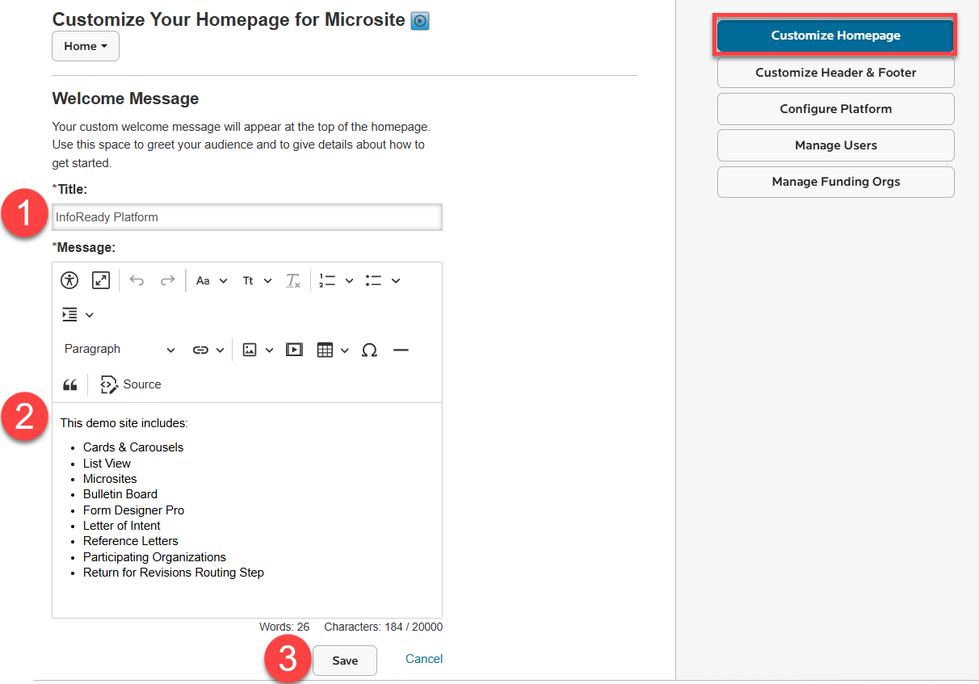The height and width of the screenshot is (684, 979).
Task: Click the Remove Format icon
Action: click(292, 280)
